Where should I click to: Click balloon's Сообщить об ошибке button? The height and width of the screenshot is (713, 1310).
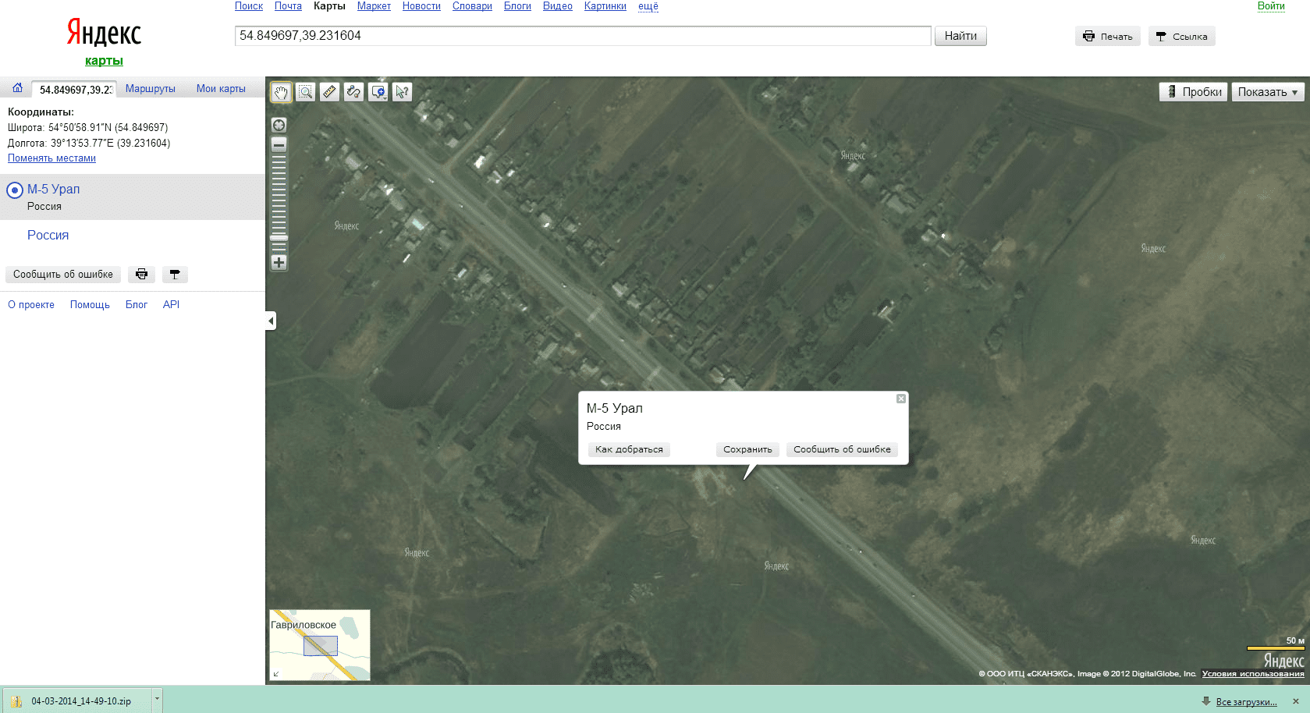click(x=842, y=449)
